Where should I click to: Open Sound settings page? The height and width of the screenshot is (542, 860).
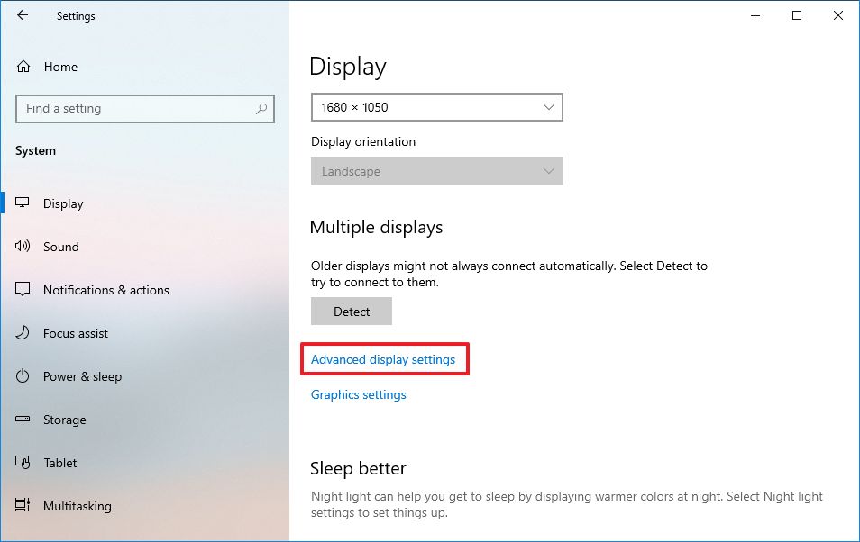61,247
